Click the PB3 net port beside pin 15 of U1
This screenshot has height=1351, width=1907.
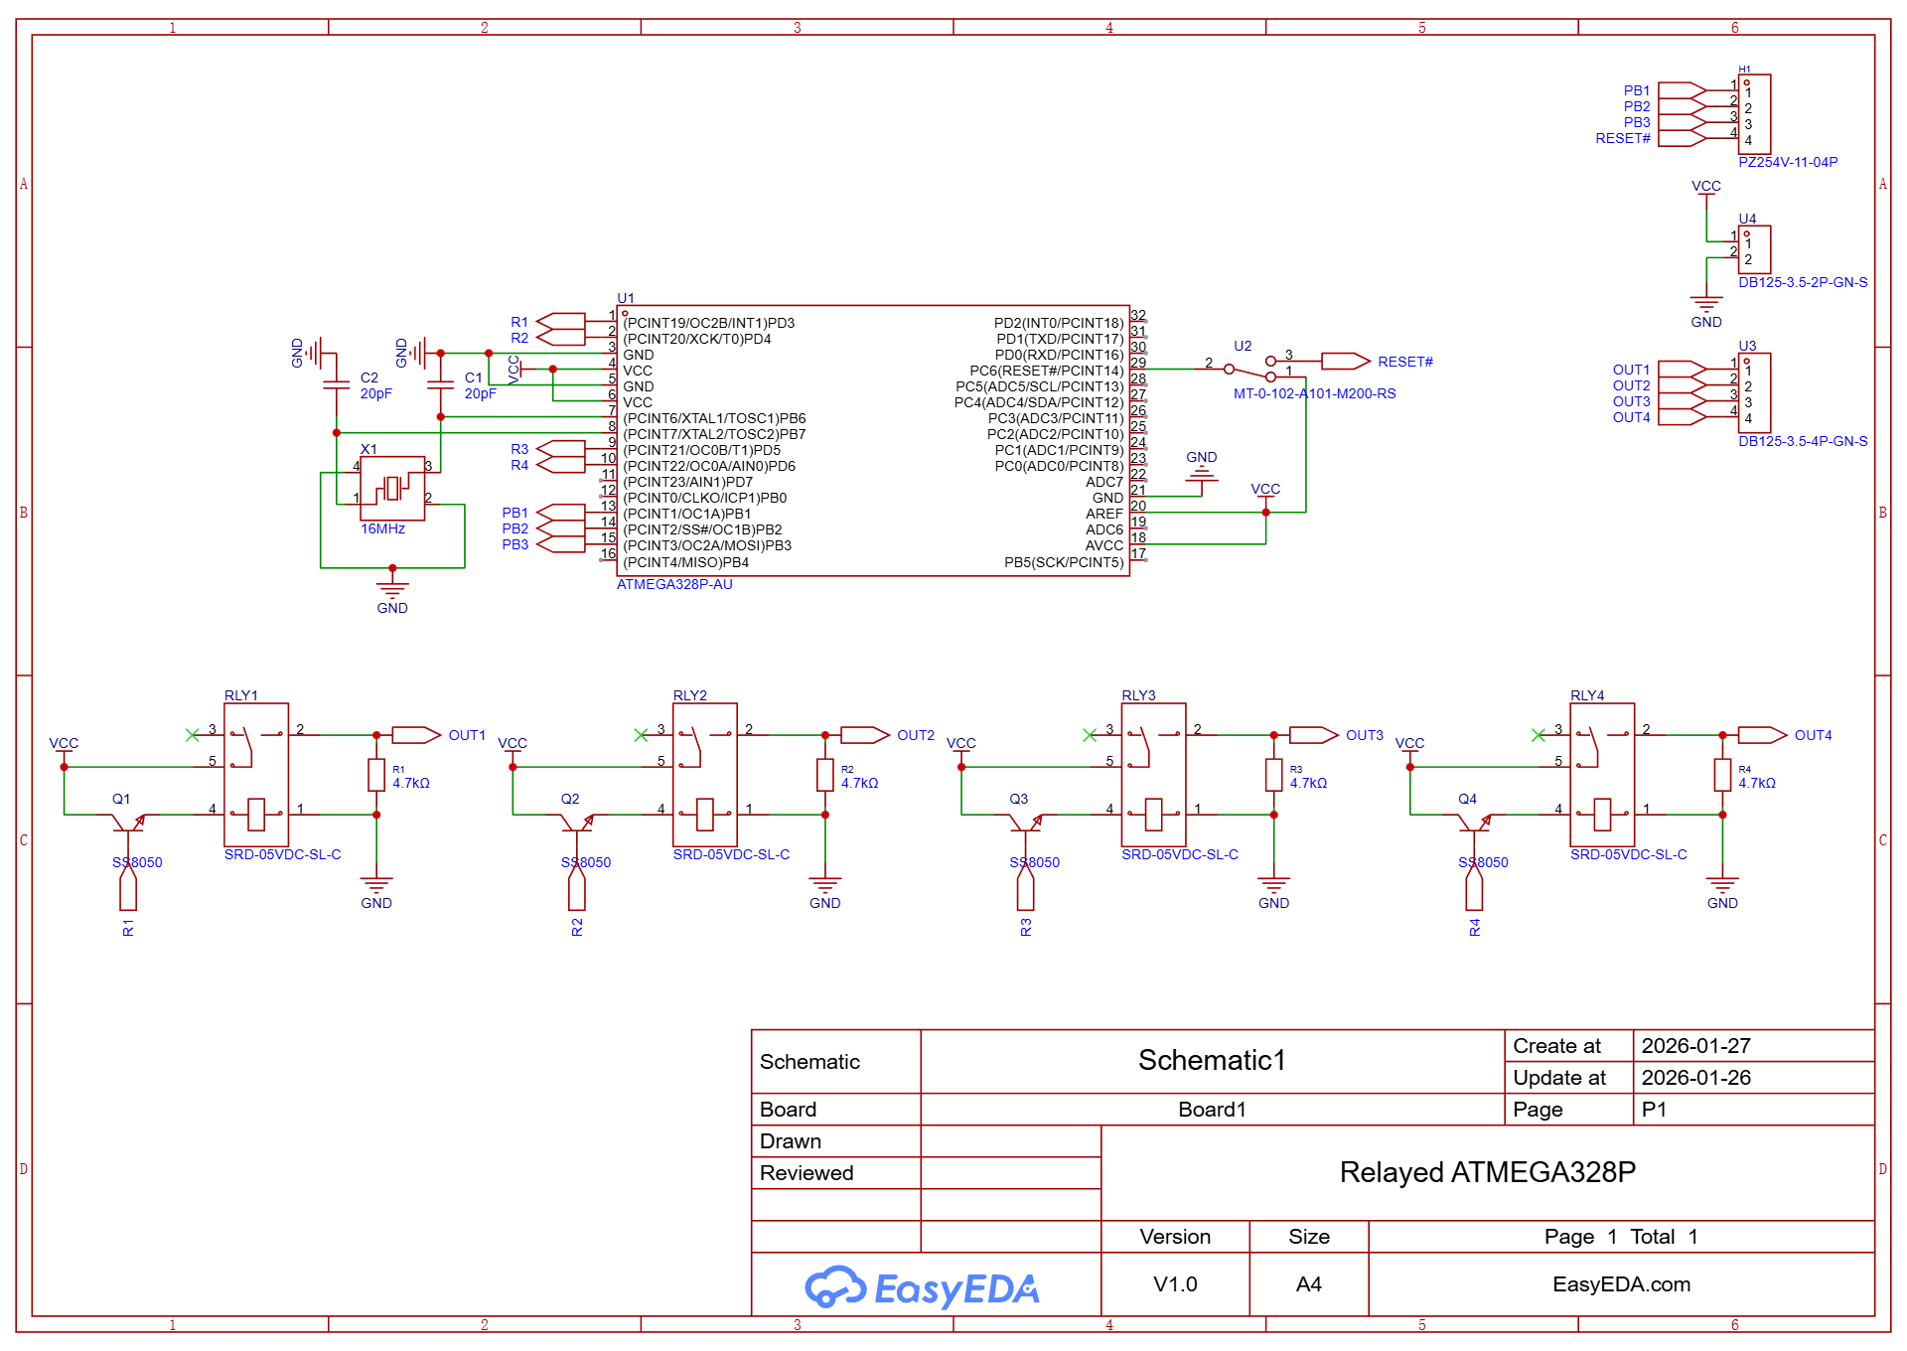click(561, 544)
